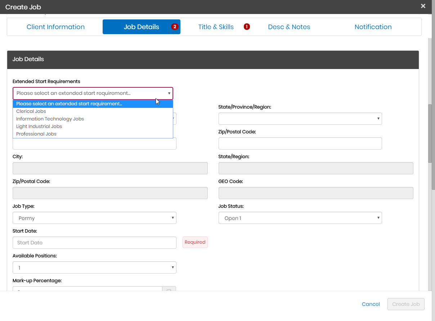Open the Title & Skills tab
This screenshot has width=435, height=321.
coord(216,27)
